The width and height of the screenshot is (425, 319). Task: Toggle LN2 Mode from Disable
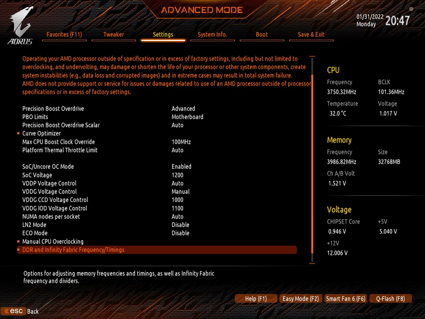pyautogui.click(x=180, y=225)
